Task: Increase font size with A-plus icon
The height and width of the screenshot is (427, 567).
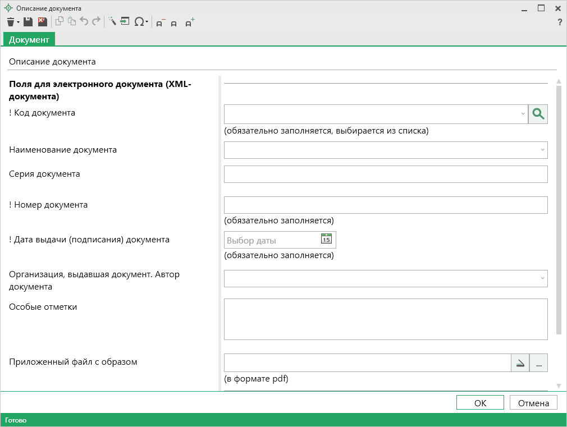Action: 190,22
